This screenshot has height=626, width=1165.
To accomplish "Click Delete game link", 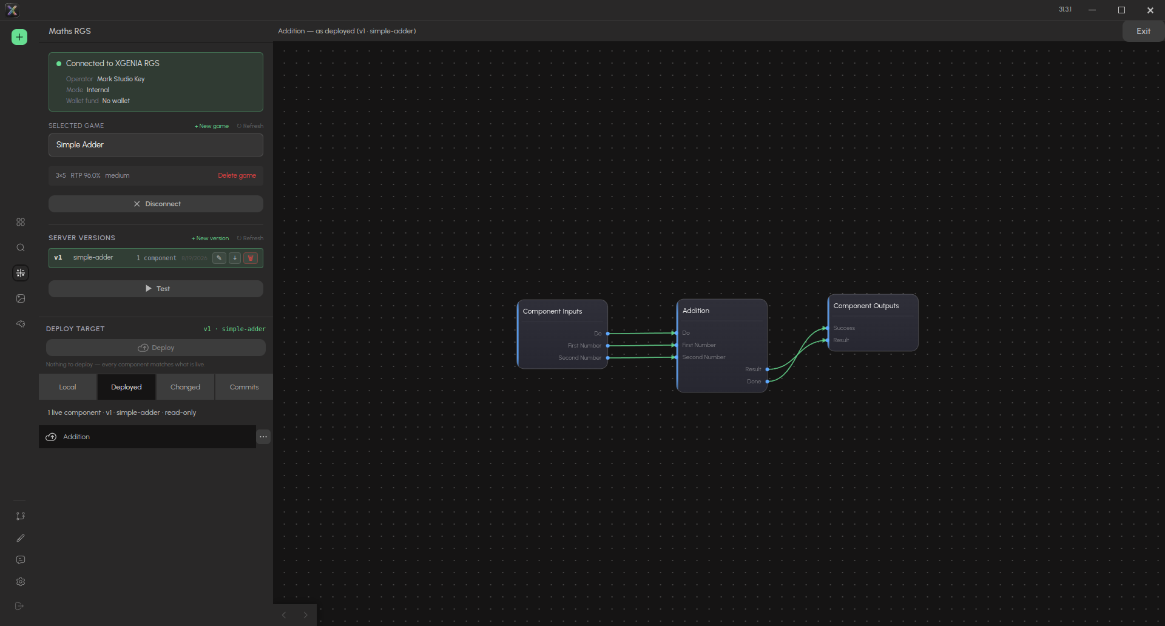I will coord(237,175).
